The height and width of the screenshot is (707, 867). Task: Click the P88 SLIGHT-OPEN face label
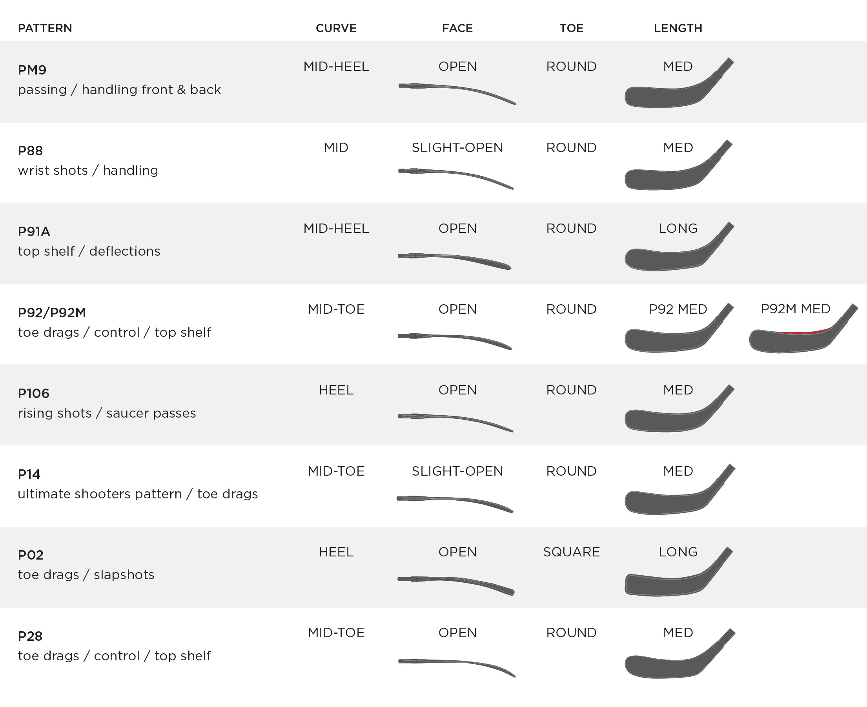[457, 147]
